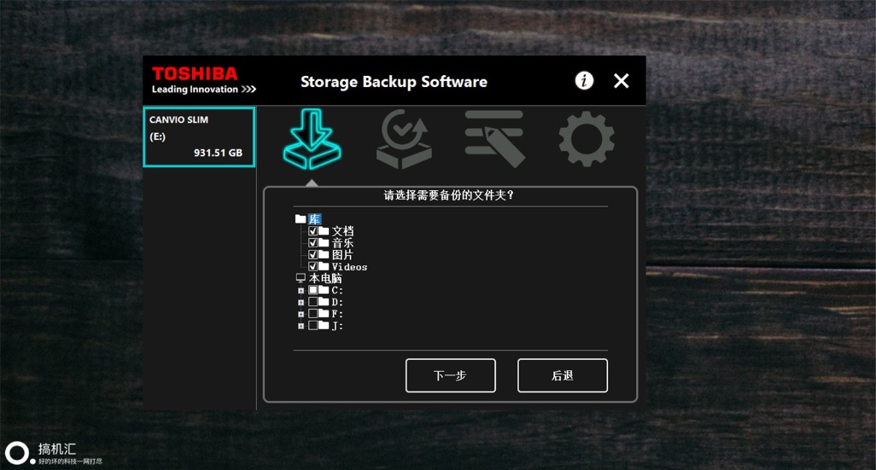Screen dimensions: 876x470
Task: Click the Videos folder label
Action: [x=349, y=267]
